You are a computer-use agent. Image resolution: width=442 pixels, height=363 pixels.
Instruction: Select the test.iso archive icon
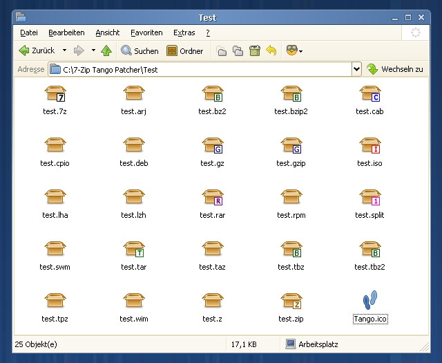coord(370,146)
